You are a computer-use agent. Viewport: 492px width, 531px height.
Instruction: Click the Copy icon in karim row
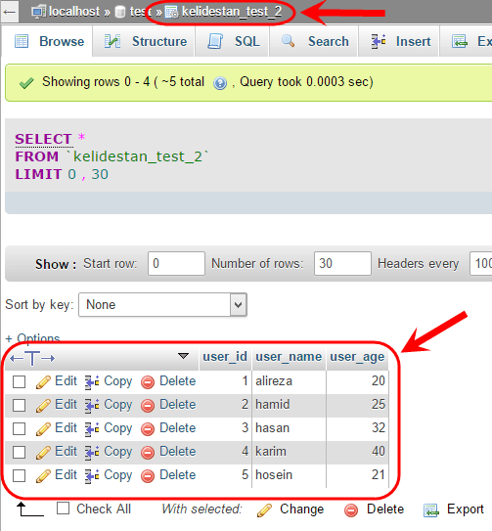pyautogui.click(x=92, y=453)
